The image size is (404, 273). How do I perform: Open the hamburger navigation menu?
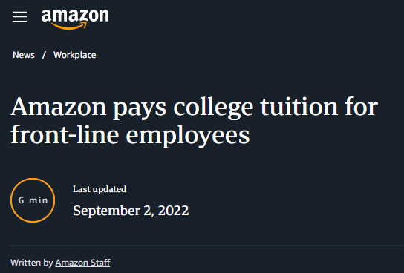19,17
